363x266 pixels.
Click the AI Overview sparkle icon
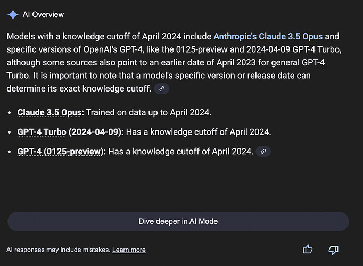point(13,14)
